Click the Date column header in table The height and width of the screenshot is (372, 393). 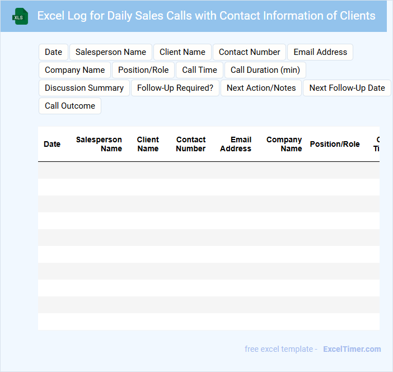click(52, 144)
